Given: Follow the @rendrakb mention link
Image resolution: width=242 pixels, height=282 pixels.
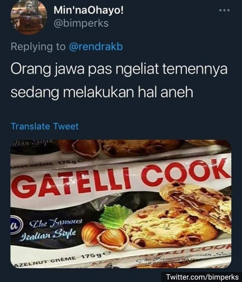Looking at the screenshot, I should click(96, 47).
